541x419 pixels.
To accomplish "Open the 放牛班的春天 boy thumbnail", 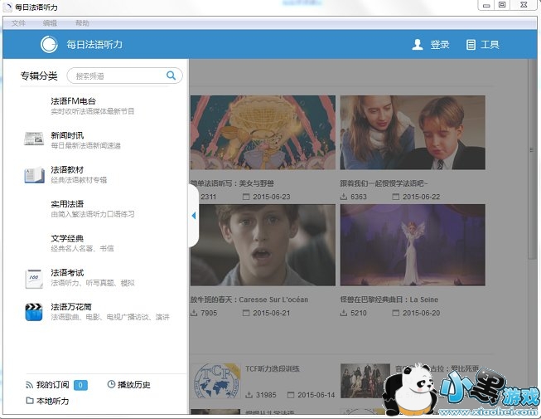I will [263, 245].
